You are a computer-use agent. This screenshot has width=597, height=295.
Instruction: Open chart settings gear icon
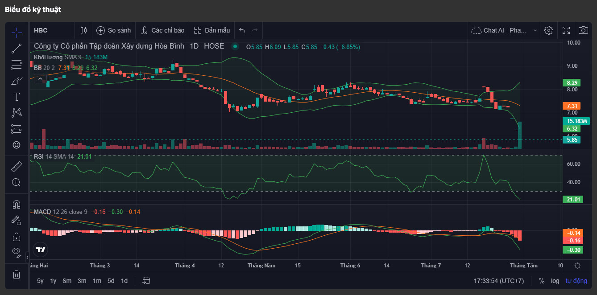click(x=549, y=30)
